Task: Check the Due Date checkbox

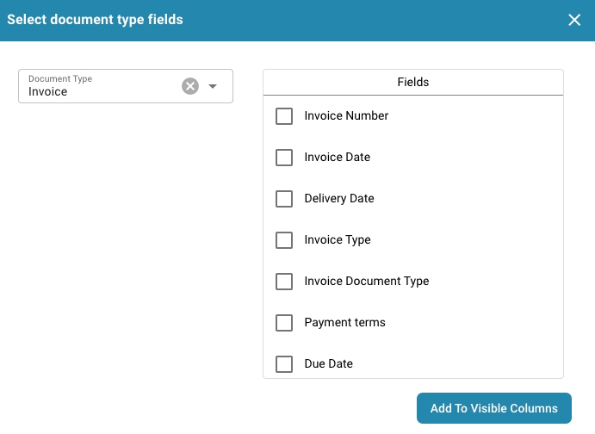Action: [x=284, y=364]
